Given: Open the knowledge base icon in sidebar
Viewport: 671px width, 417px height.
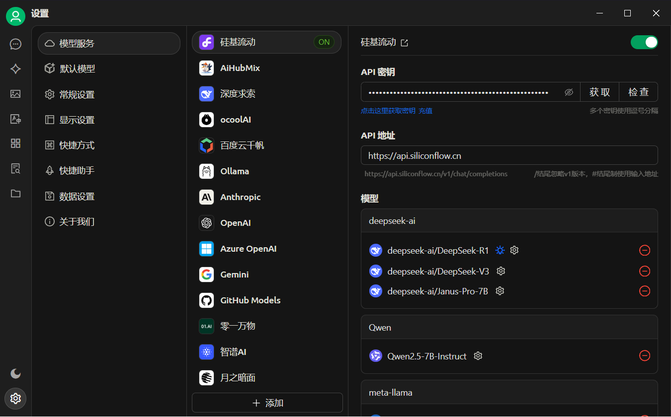Looking at the screenshot, I should [x=15, y=168].
